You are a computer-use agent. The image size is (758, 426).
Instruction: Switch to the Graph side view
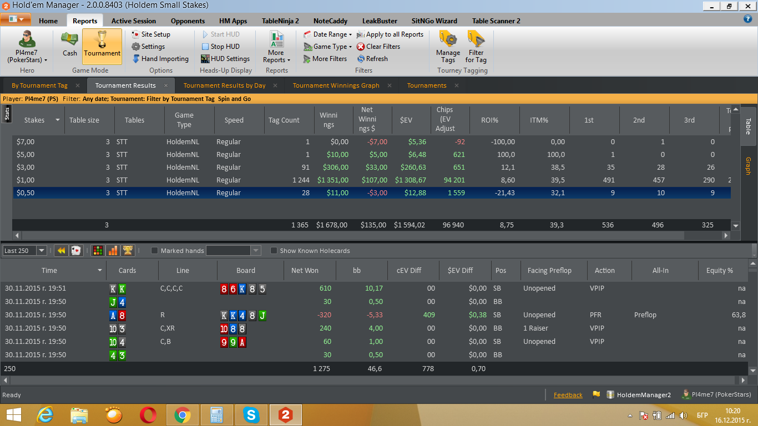[748, 166]
